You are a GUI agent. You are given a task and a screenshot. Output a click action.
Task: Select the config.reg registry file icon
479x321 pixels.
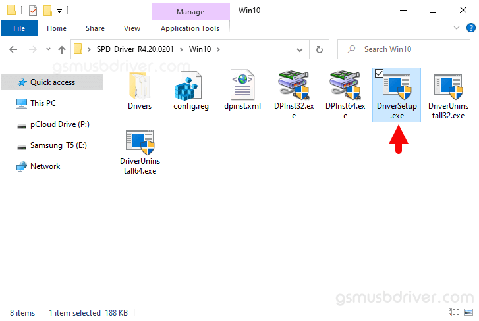(188, 86)
